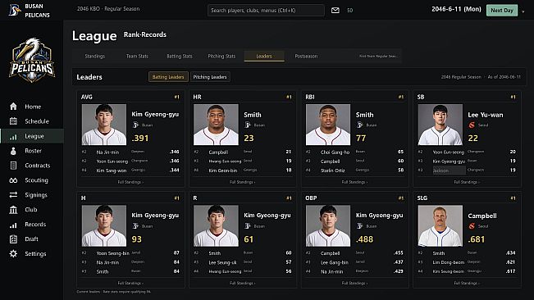Click Campbell's photo in SLG card

point(440,225)
